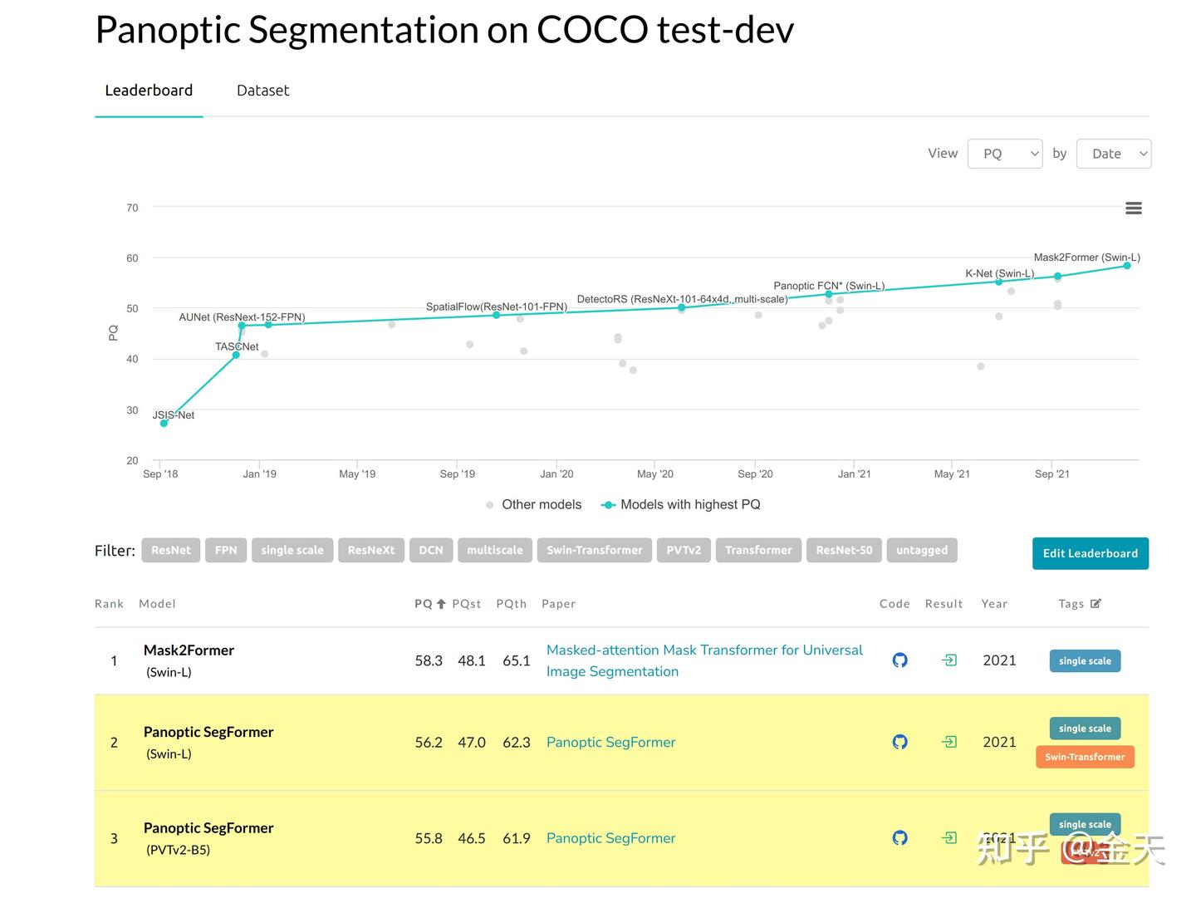The width and height of the screenshot is (1196, 898).
Task: Open the GitHub icon on the Panoptic SegFormer (Swin-L) row
Action: [899, 742]
